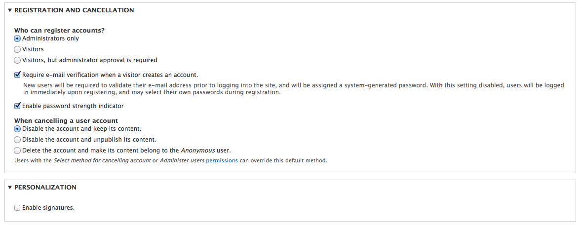This screenshot has width=582, height=227.
Task: Click the PERSONALIZATION fieldset title text
Action: [45, 188]
